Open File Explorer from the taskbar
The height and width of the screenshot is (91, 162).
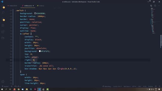point(27,89)
